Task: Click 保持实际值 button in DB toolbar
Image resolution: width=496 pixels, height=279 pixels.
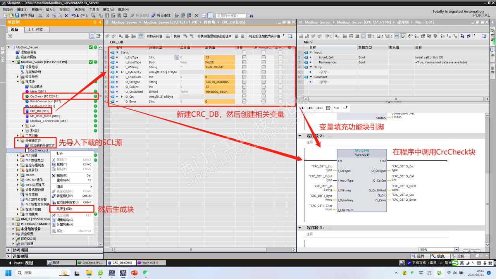Action: coord(154,36)
